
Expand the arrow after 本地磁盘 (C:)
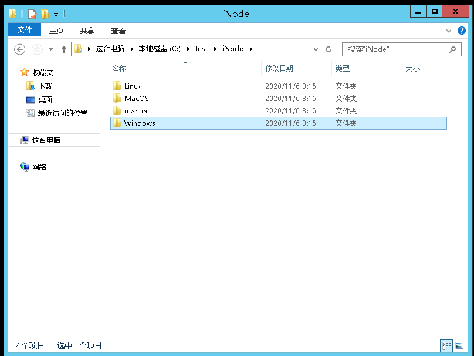coord(188,49)
